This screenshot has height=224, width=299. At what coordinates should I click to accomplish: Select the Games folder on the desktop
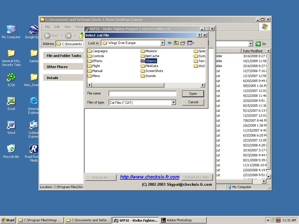pyautogui.click(x=34, y=56)
